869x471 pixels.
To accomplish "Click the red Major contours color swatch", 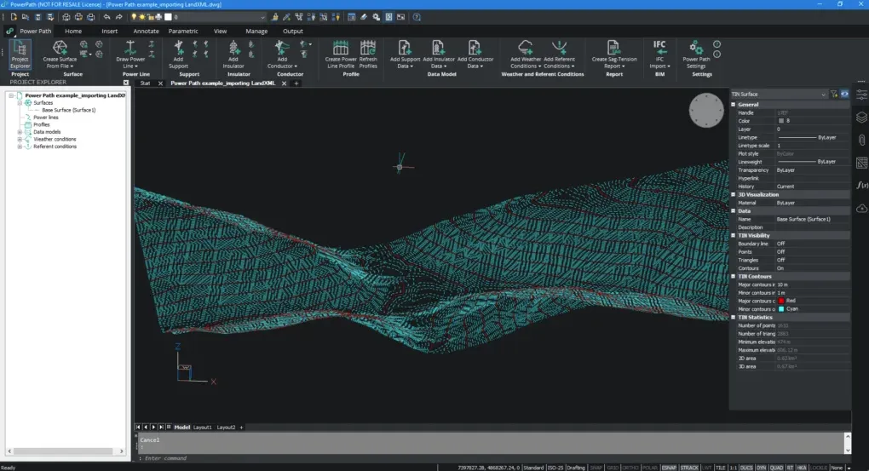I will pyautogui.click(x=781, y=301).
